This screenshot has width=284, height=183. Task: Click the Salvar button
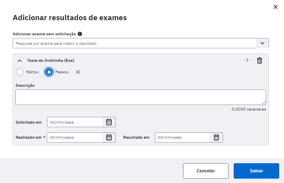pyautogui.click(x=256, y=171)
